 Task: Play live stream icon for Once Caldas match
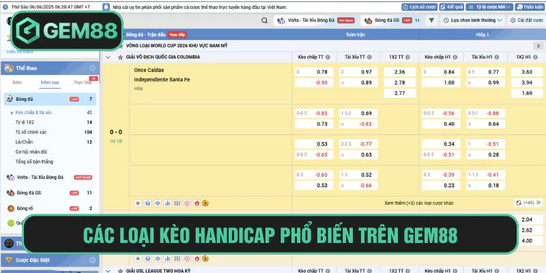(187, 203)
